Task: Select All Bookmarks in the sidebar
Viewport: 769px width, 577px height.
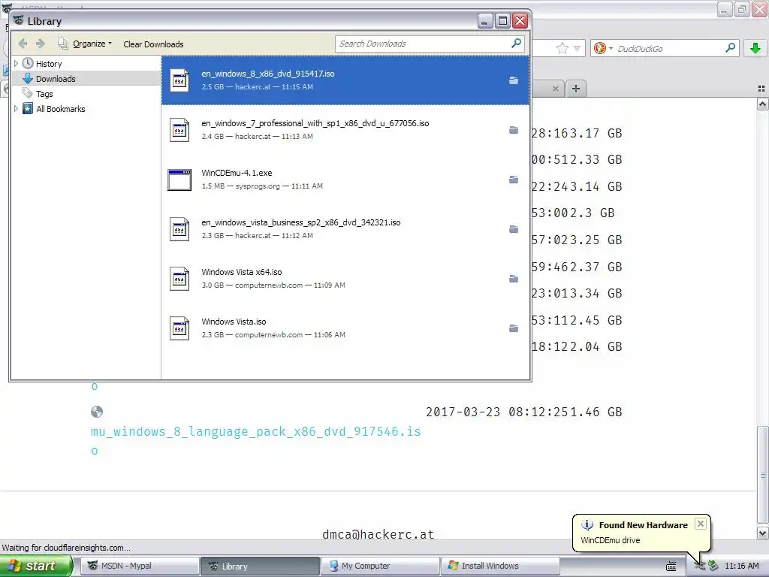Action: click(60, 109)
